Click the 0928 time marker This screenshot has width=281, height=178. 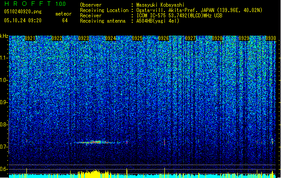pyautogui.click(x=217, y=38)
